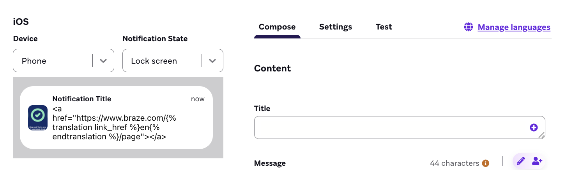Viewport: 566px width, 170px height.
Task: Click the globe icon near Manage languages
Action: pyautogui.click(x=468, y=27)
